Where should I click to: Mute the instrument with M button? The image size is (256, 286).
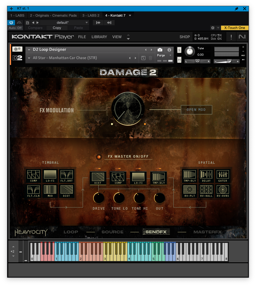(179, 60)
